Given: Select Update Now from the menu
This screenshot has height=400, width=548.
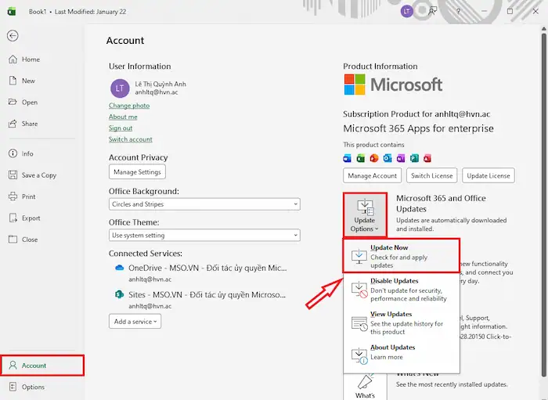Looking at the screenshot, I should pyautogui.click(x=401, y=256).
